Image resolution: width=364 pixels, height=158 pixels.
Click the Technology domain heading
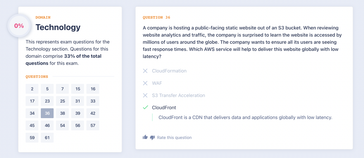click(x=58, y=27)
